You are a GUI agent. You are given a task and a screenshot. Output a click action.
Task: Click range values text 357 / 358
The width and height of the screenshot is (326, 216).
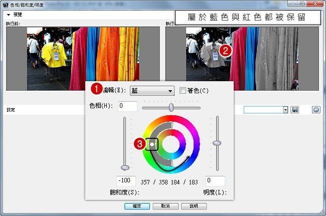coord(154,182)
